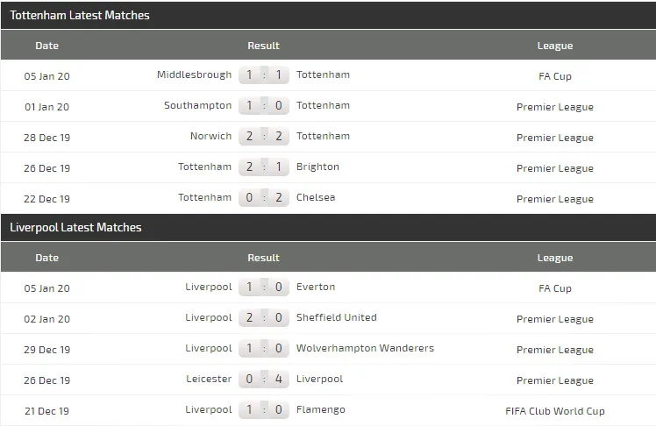
Task: Click the Liverpool Latest Matches header
Action: pos(75,228)
